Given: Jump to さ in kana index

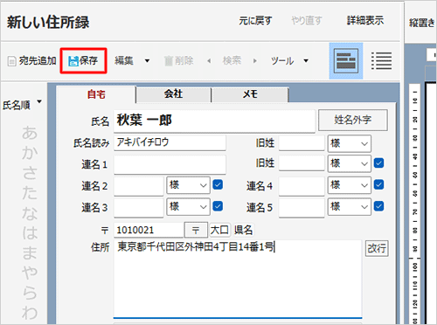Looking at the screenshot, I should pos(30,172).
